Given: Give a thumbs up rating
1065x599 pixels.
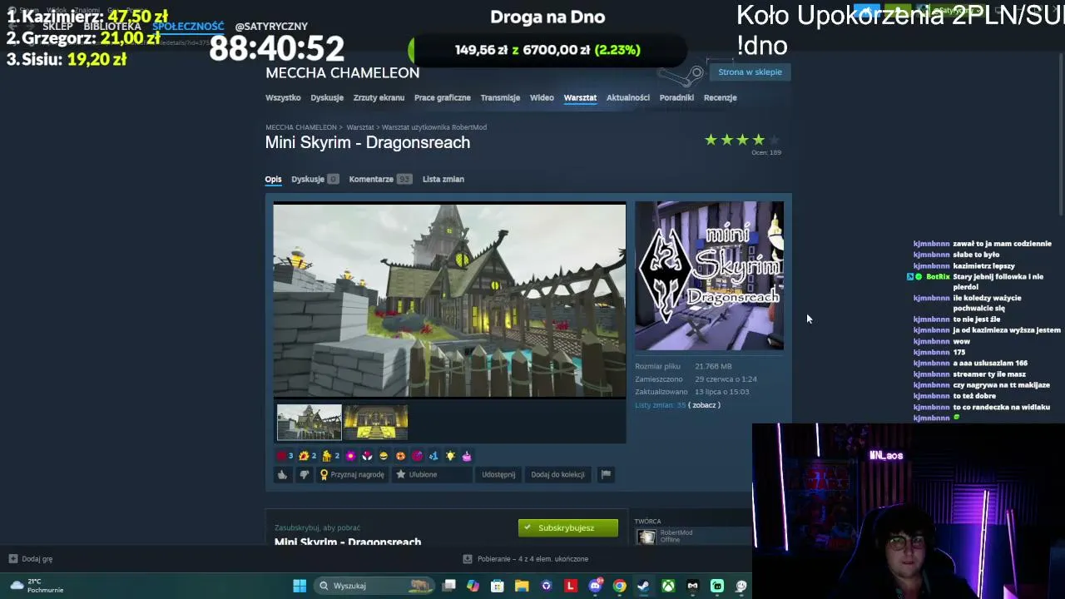Looking at the screenshot, I should tap(282, 474).
